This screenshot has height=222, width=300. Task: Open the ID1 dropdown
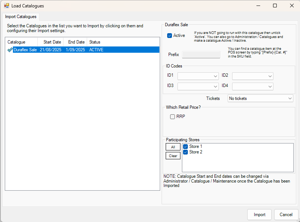(198, 76)
